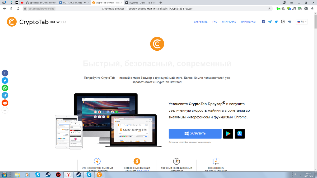The height and width of the screenshot is (178, 317).
Task: Select ЗАГРУЗИТЬ in navigation menu
Action: [x=201, y=22]
